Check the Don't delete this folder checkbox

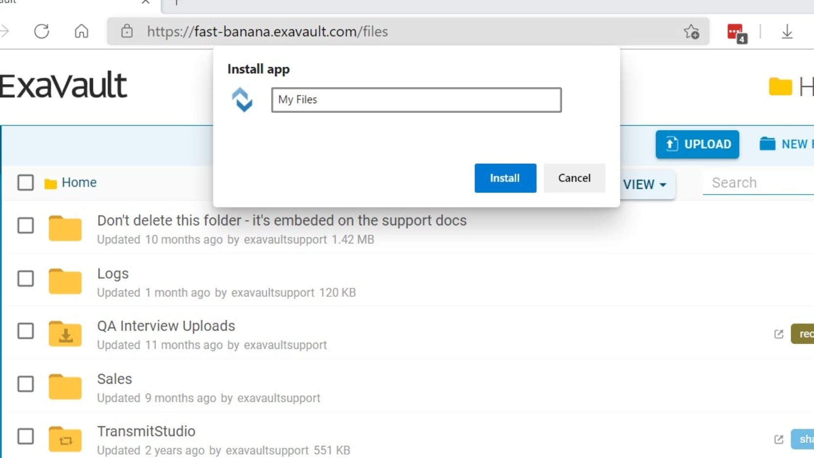[25, 225]
